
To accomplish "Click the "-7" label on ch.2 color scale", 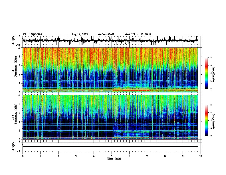I will point(210,136).
